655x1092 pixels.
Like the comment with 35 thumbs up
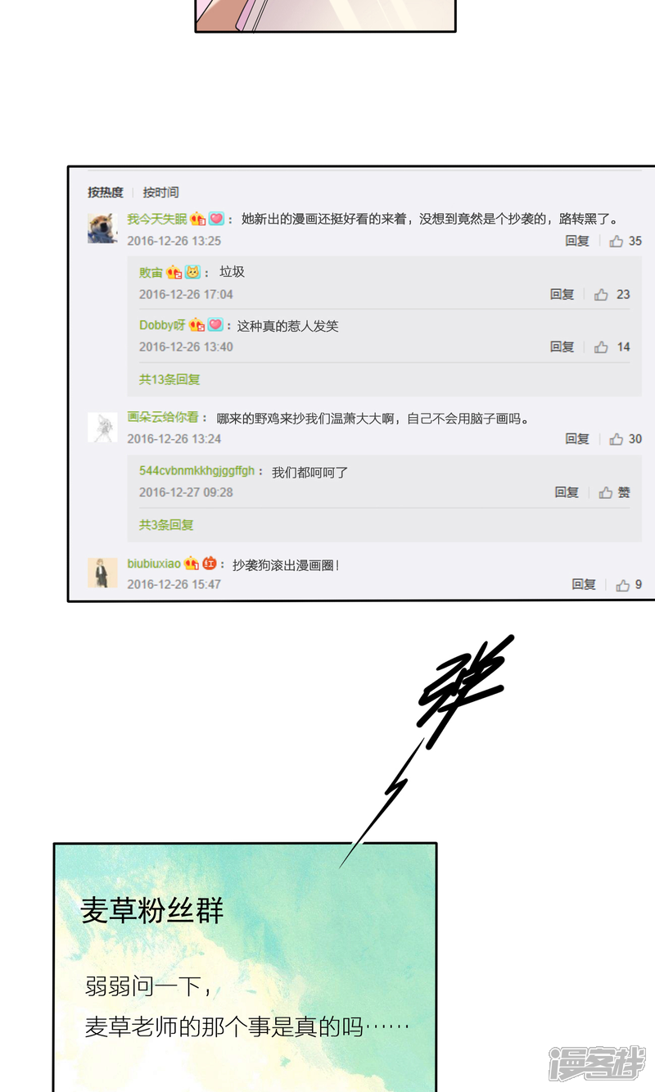[x=617, y=241]
